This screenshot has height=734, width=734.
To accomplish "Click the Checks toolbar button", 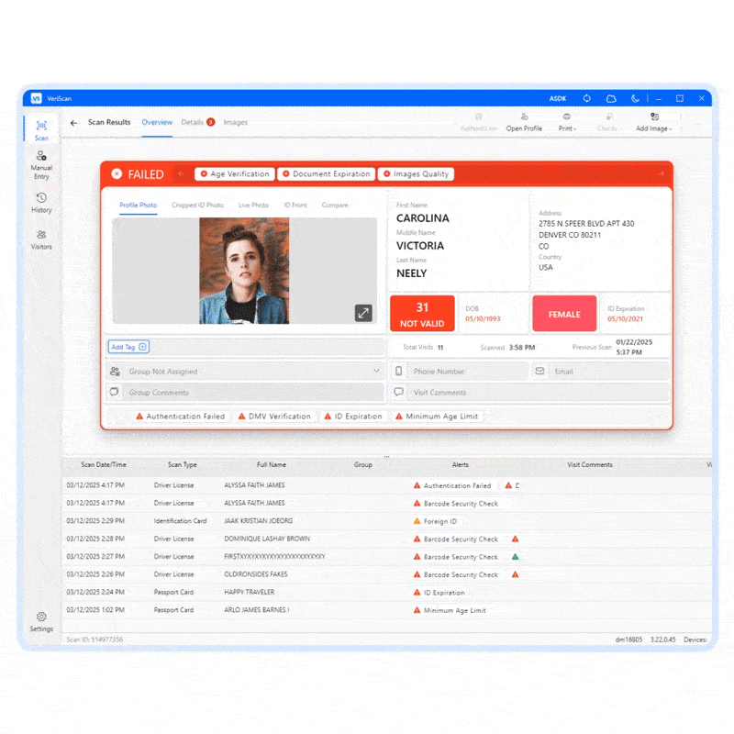I will [607, 122].
